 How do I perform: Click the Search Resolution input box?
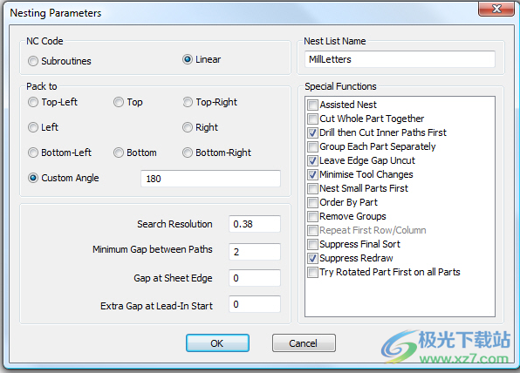(x=255, y=224)
